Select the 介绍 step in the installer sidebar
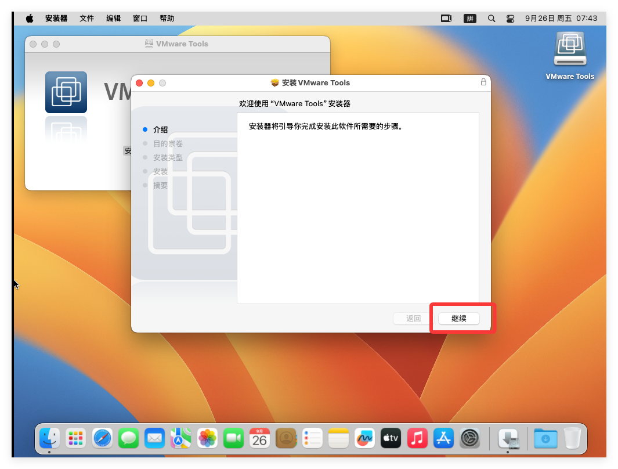Viewport: 618px width, 469px height. tap(160, 129)
